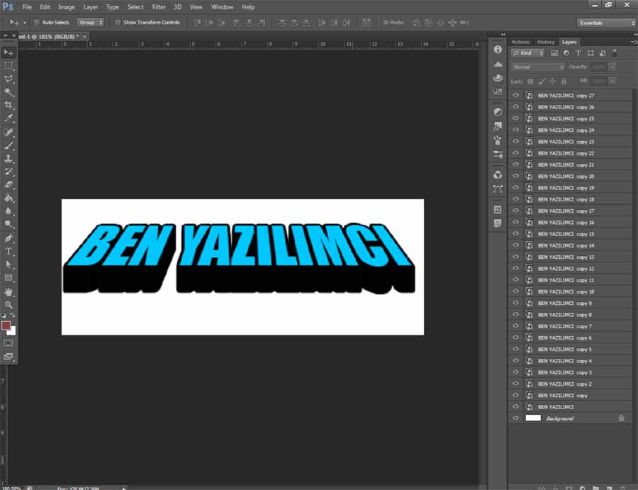Filter layers by type layers icon

click(578, 53)
